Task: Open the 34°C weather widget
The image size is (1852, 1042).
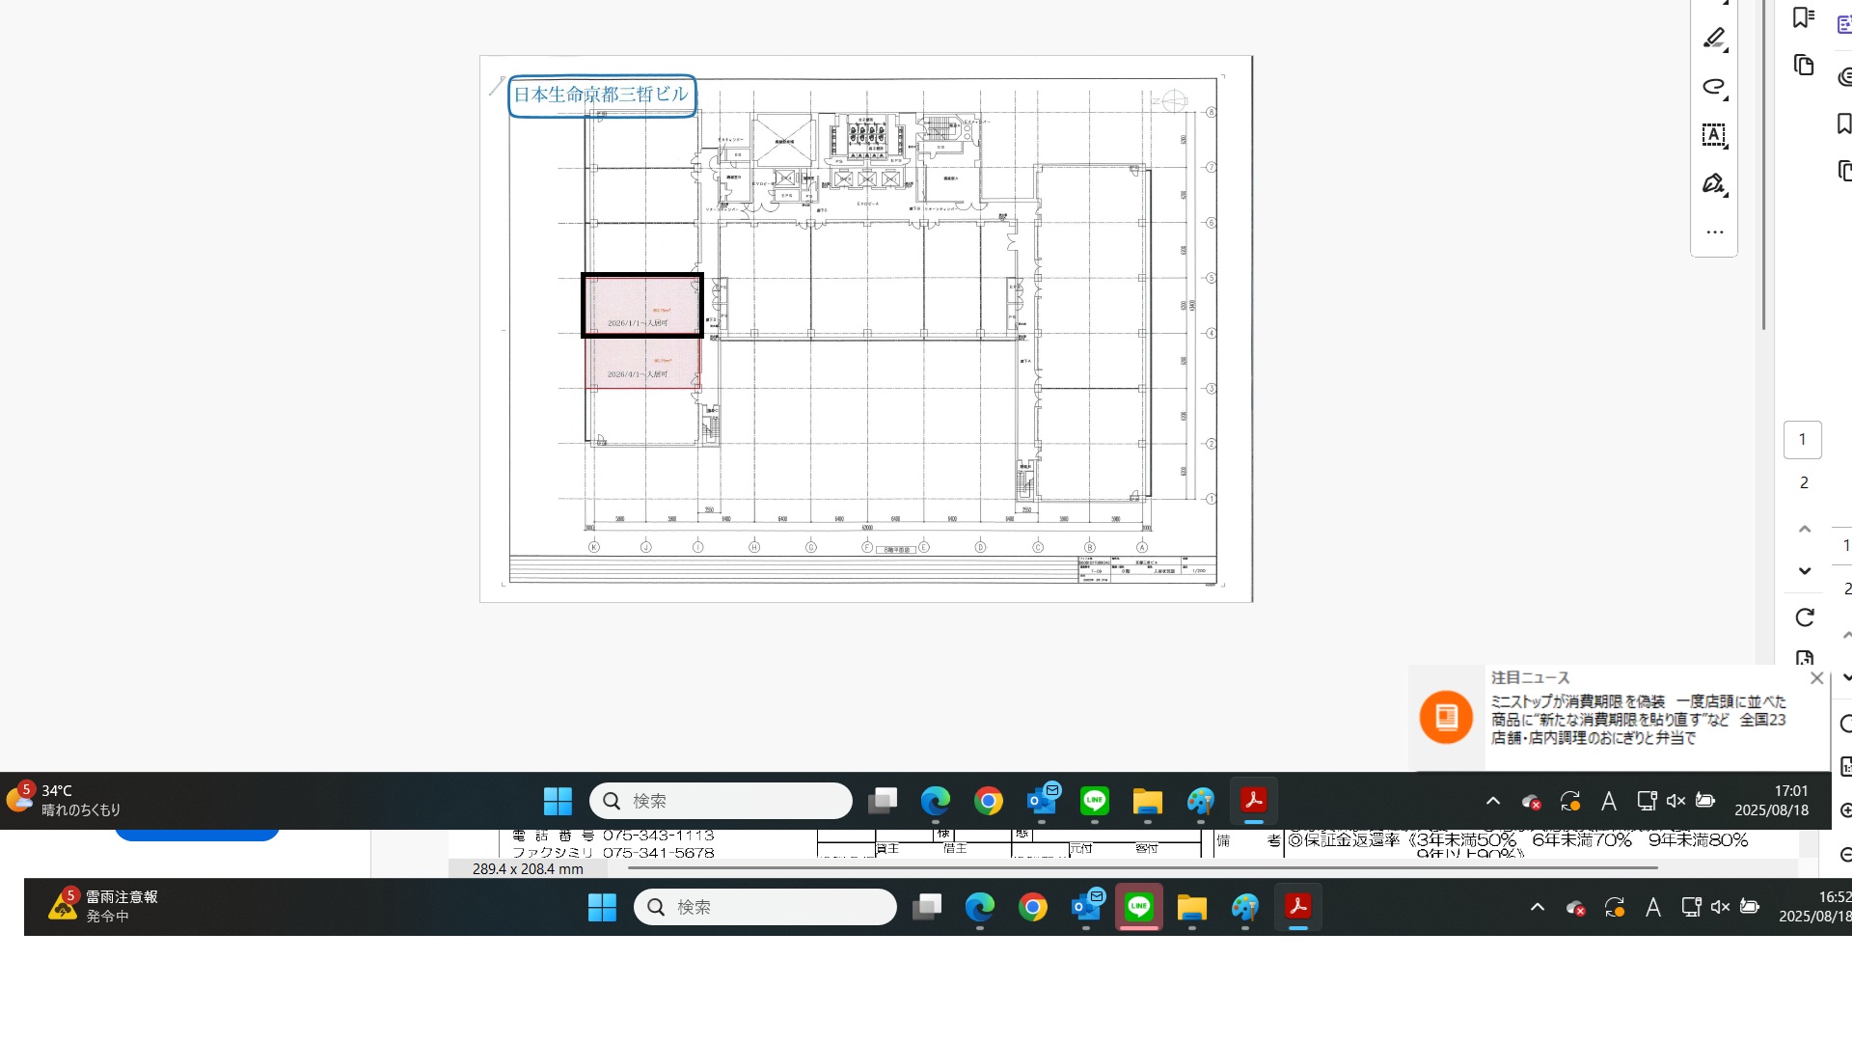Action: tap(64, 800)
